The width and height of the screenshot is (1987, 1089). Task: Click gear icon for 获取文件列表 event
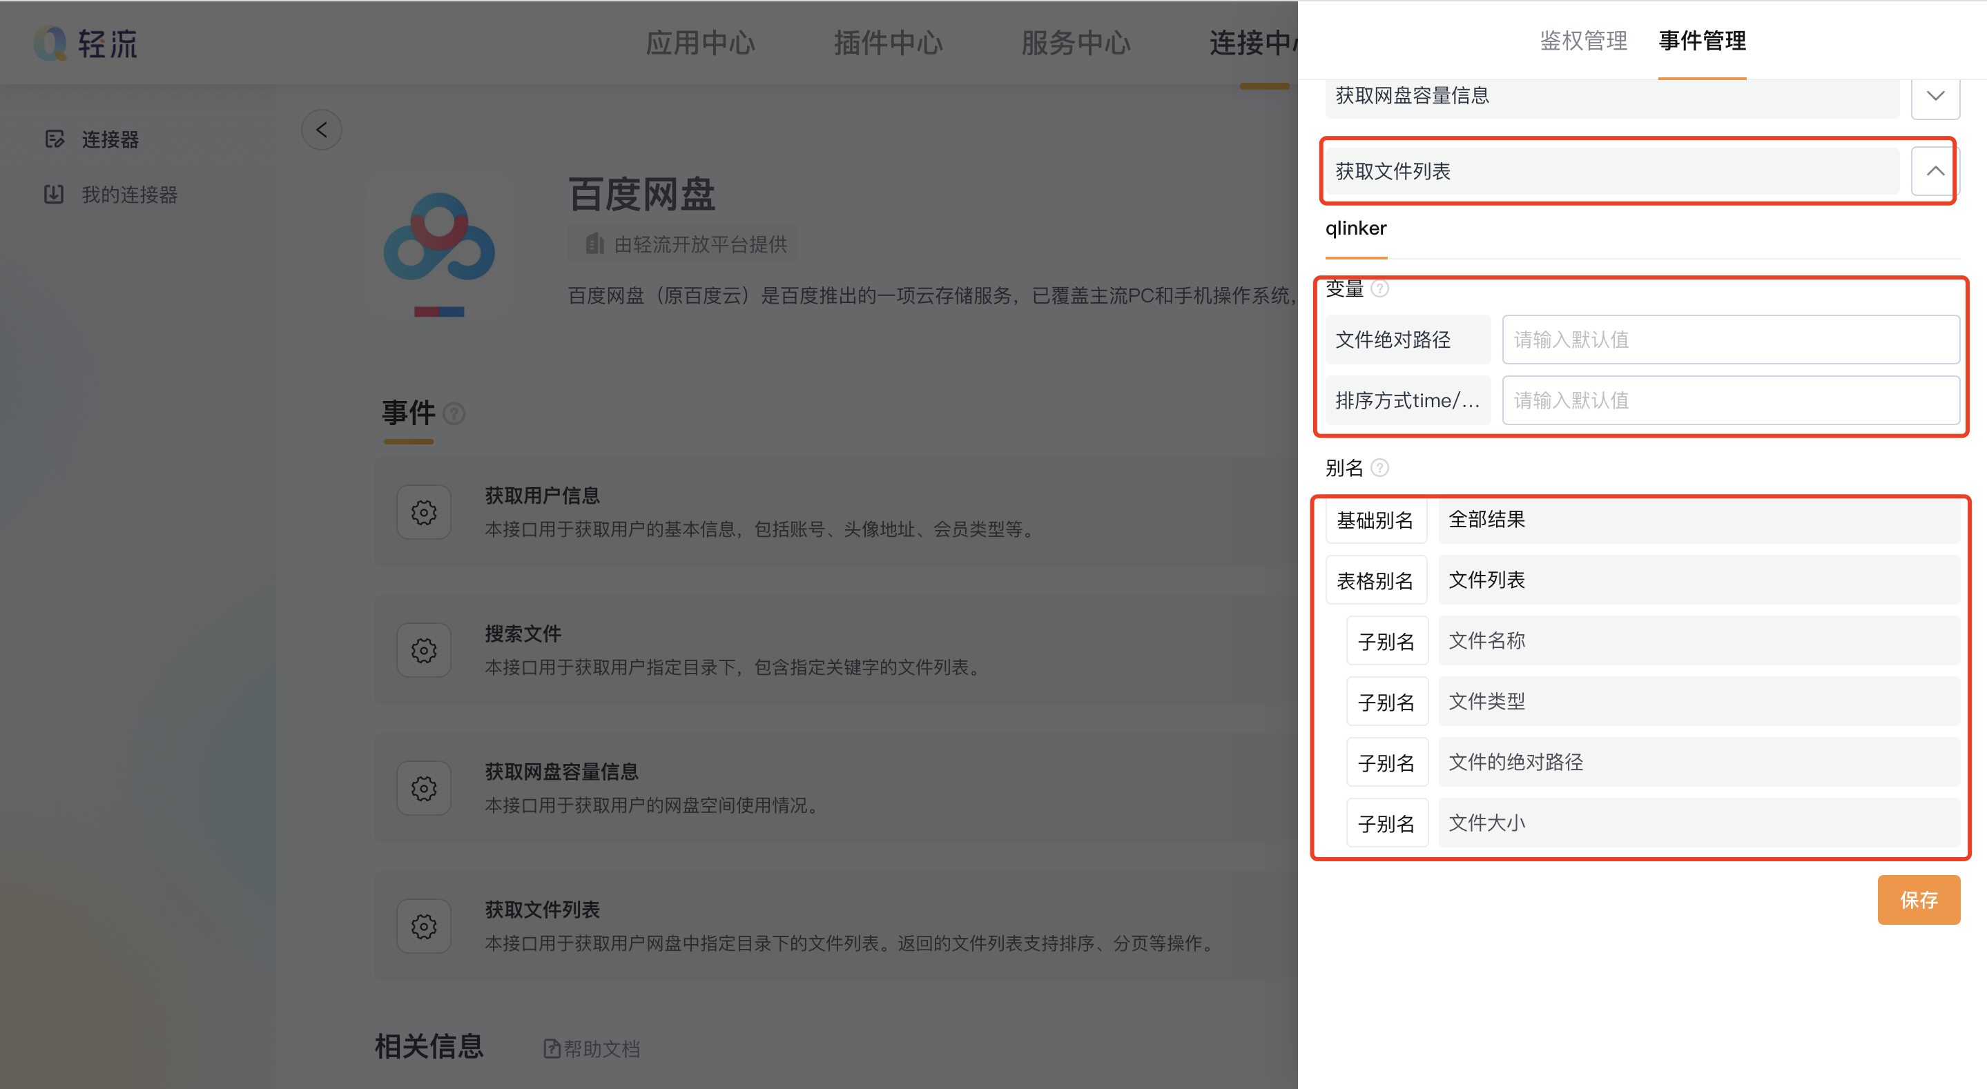click(423, 925)
